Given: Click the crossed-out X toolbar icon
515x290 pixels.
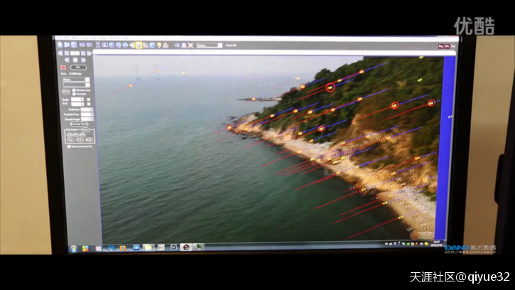Looking at the screenshot, I should [x=190, y=45].
